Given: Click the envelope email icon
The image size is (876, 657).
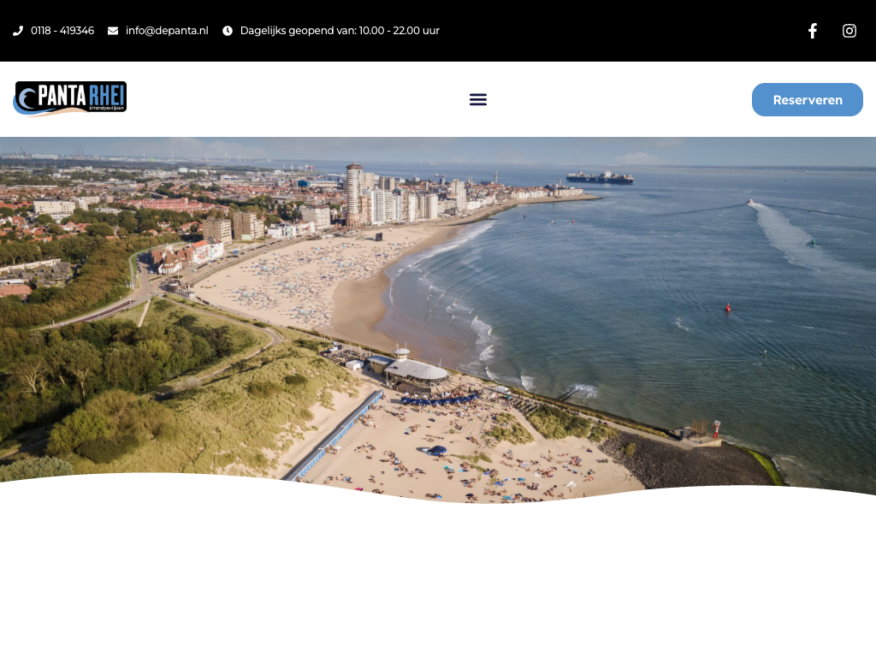Looking at the screenshot, I should coord(113,31).
